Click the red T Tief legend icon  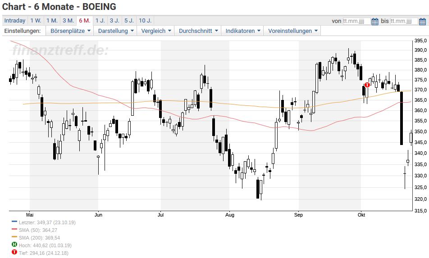click(14, 252)
